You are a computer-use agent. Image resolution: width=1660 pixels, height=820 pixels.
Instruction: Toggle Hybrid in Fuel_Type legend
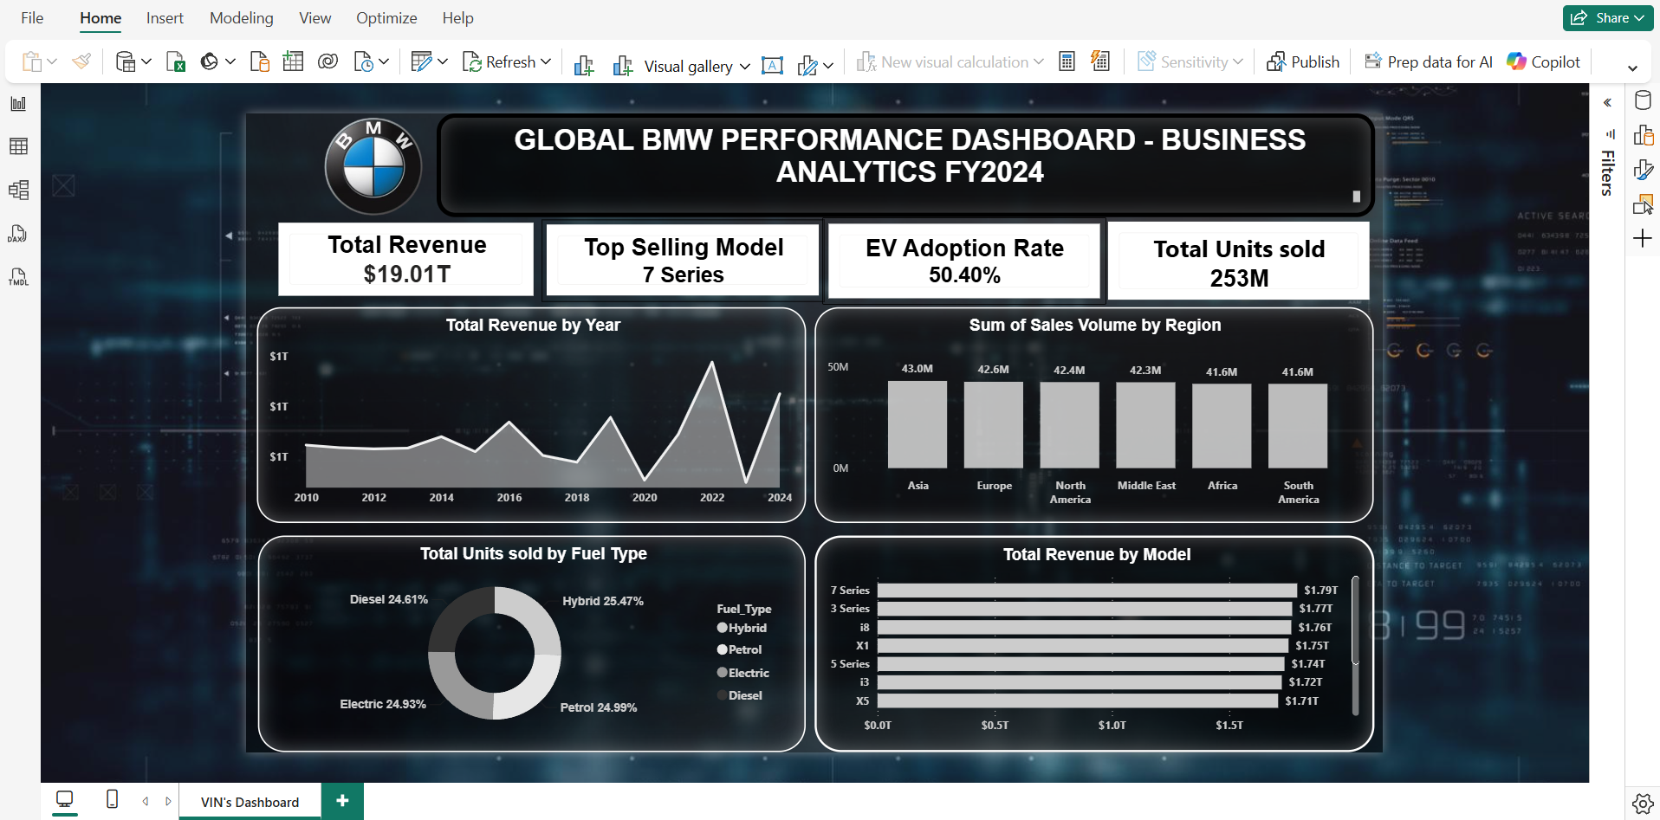click(x=742, y=628)
